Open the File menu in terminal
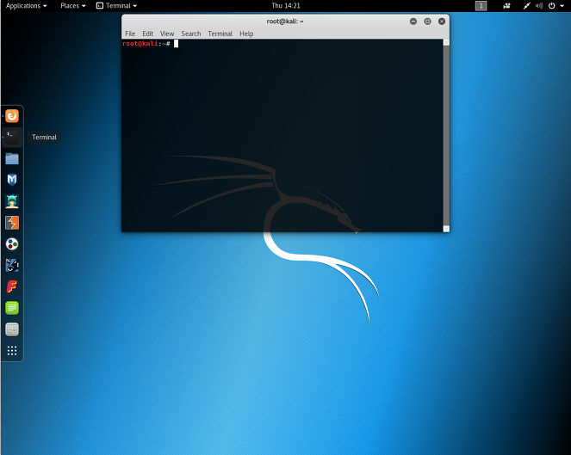Screen dimensions: 571x455 point(130,34)
